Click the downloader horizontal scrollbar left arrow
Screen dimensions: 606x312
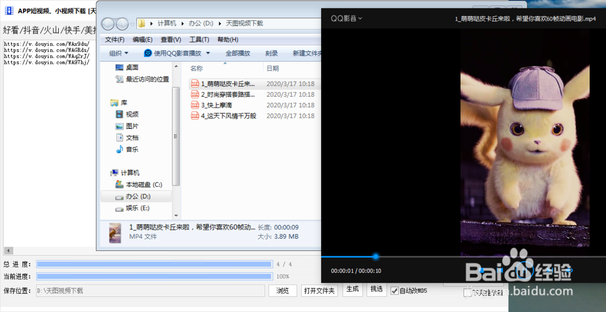pyautogui.click(x=8, y=250)
